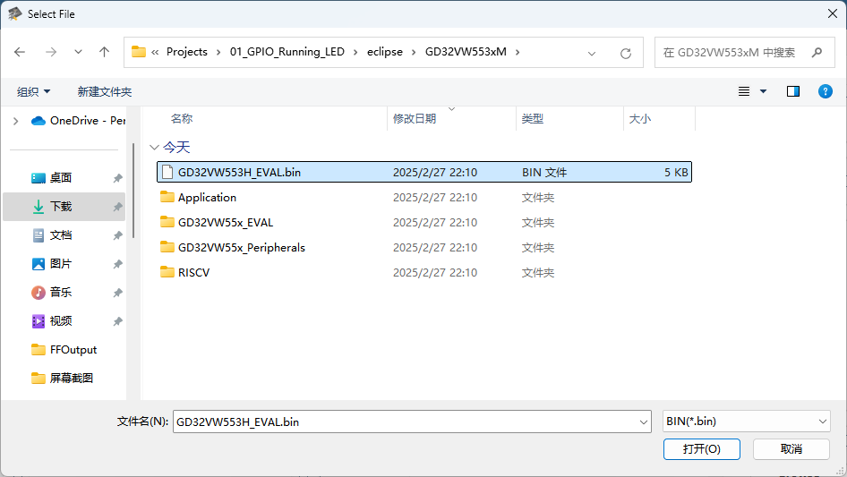The width and height of the screenshot is (847, 477).
Task: Expand address bar history dropdown
Action: [x=592, y=53]
